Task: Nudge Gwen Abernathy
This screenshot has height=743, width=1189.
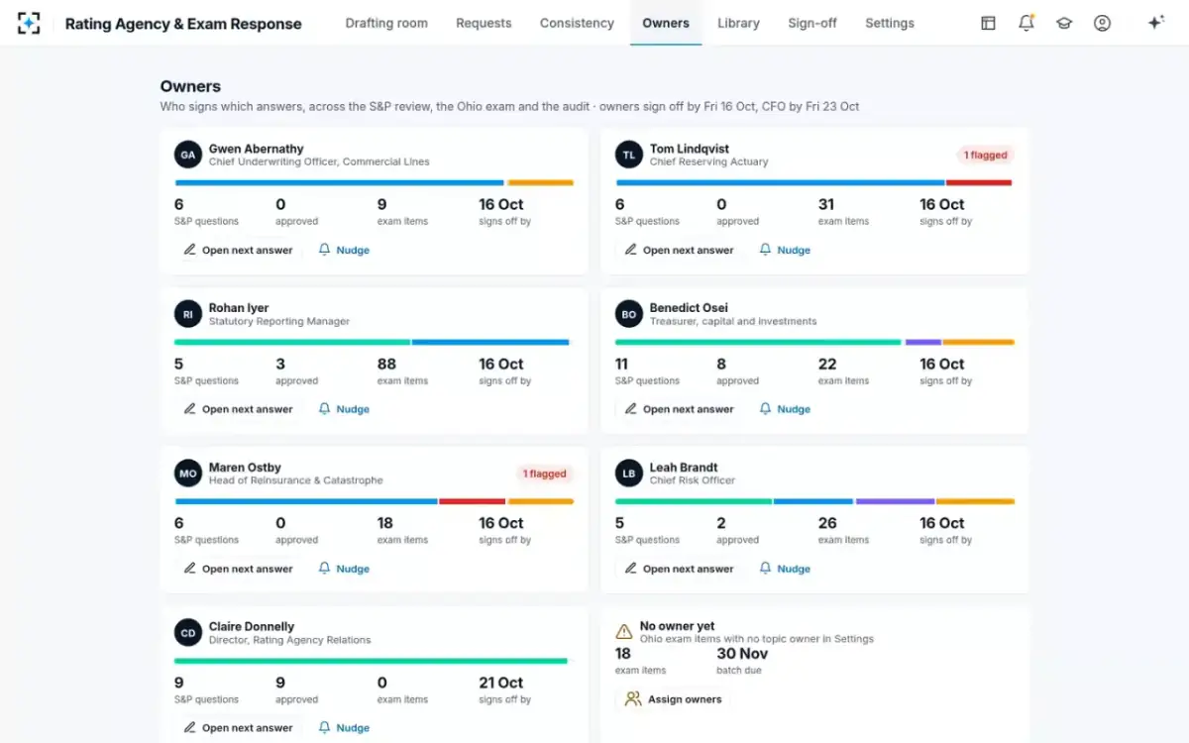Action: pos(344,251)
